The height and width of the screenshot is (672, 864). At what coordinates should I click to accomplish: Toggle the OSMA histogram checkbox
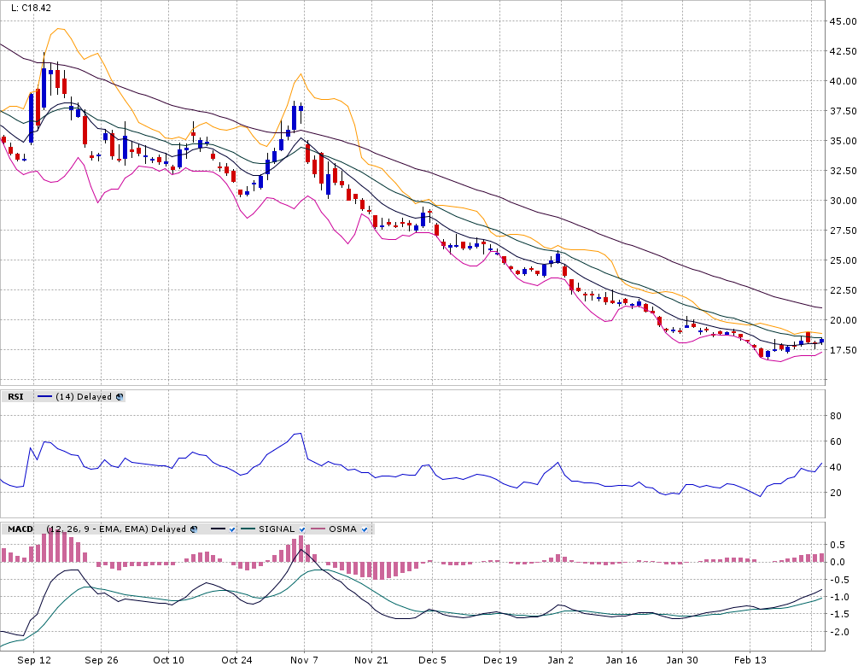[365, 529]
